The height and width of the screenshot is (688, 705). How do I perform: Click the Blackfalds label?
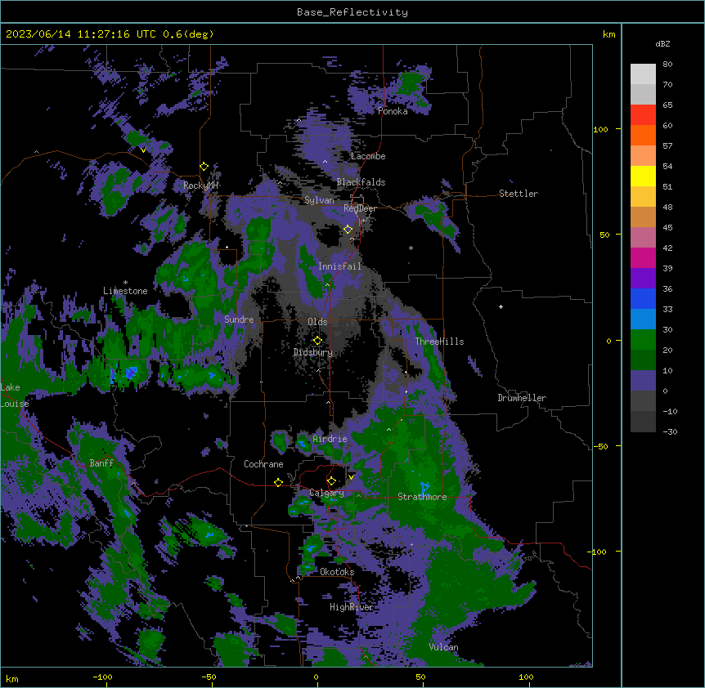(361, 182)
